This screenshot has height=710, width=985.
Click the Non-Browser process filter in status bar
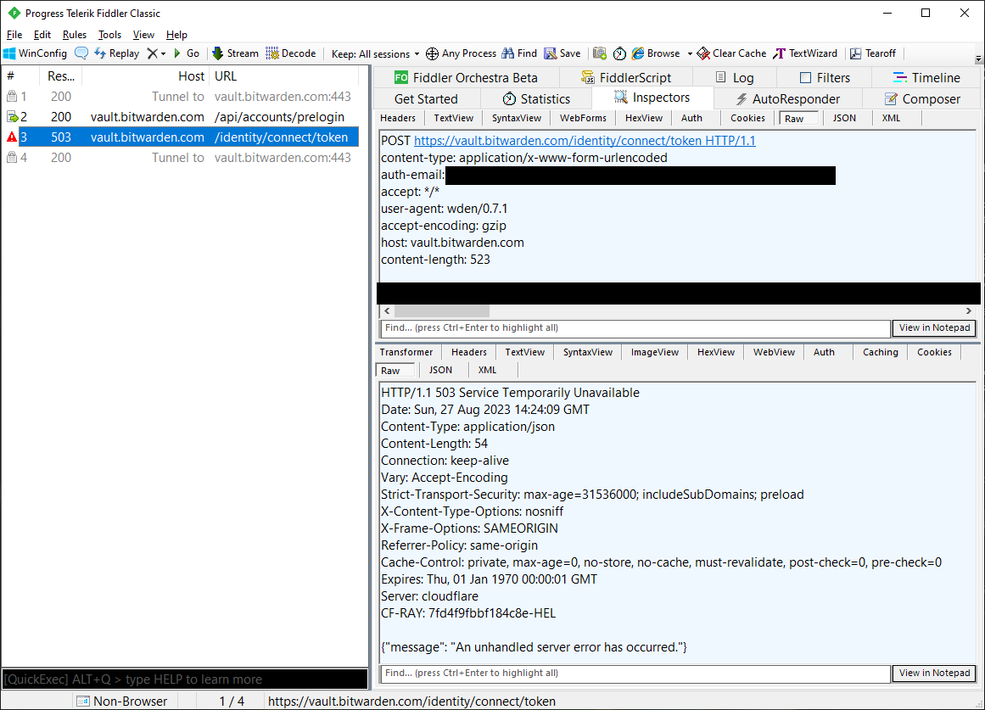(x=122, y=702)
